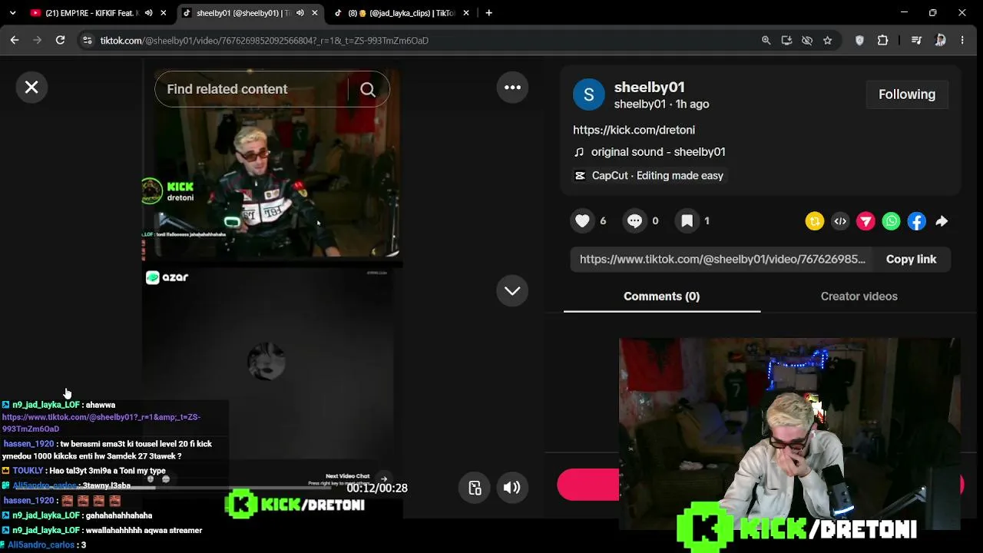Click the Copy link button

911,260
